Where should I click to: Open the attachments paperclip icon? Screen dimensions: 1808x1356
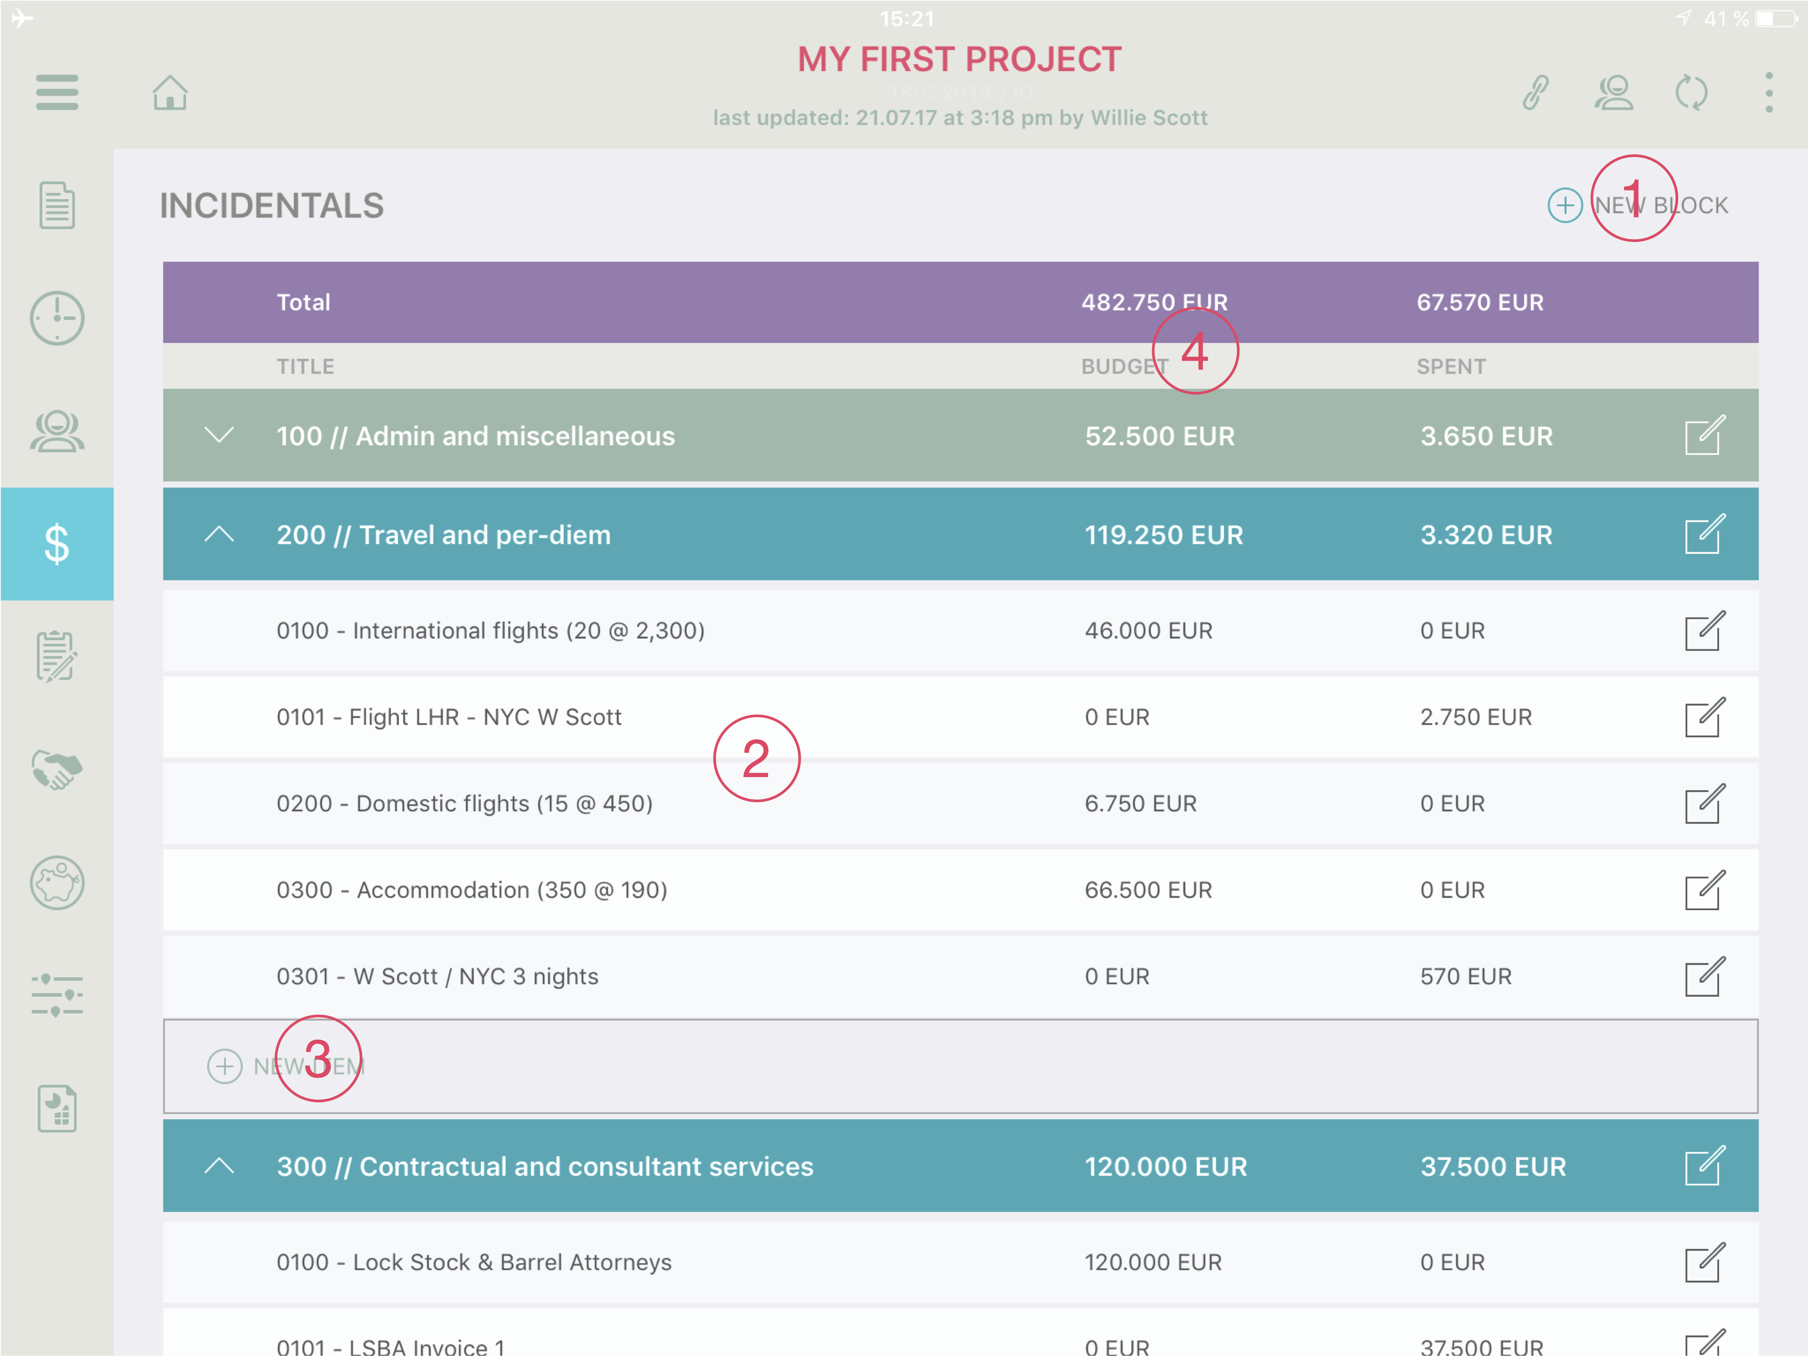tap(1536, 92)
